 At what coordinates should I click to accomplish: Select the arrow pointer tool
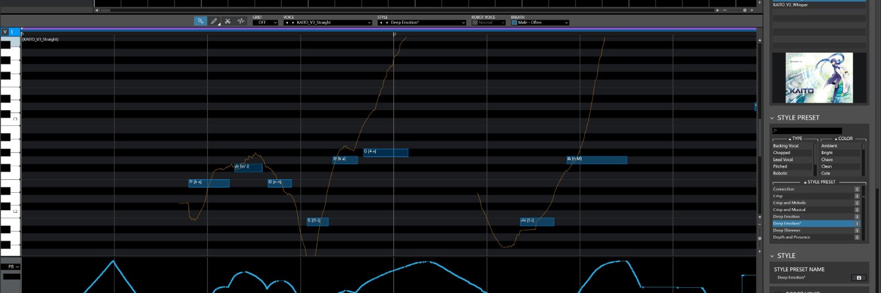(200, 21)
